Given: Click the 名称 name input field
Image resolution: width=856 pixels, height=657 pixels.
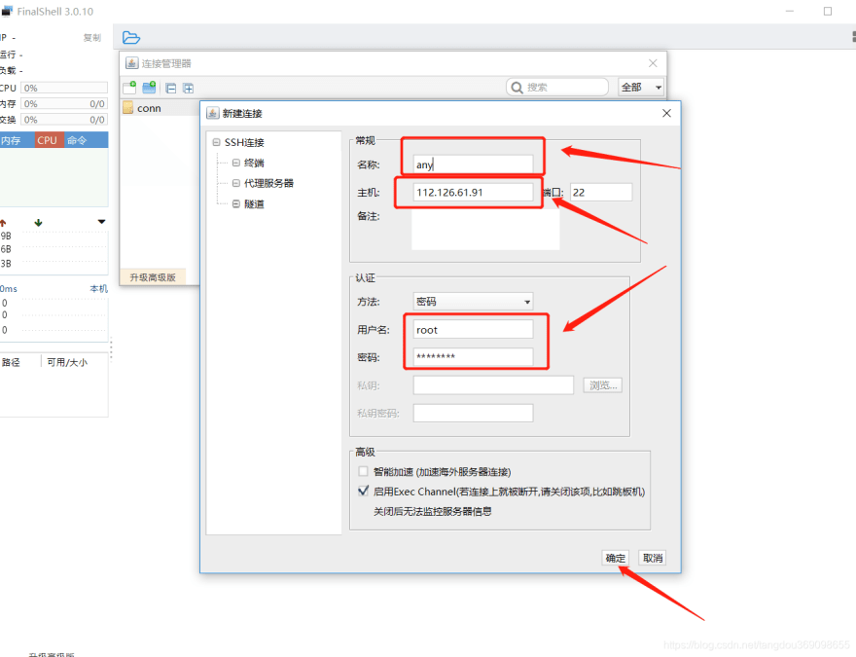Looking at the screenshot, I should [x=473, y=164].
